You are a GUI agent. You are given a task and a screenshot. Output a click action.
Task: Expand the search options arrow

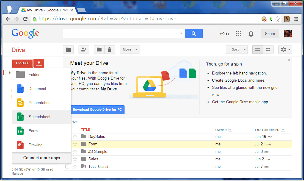(x=181, y=34)
